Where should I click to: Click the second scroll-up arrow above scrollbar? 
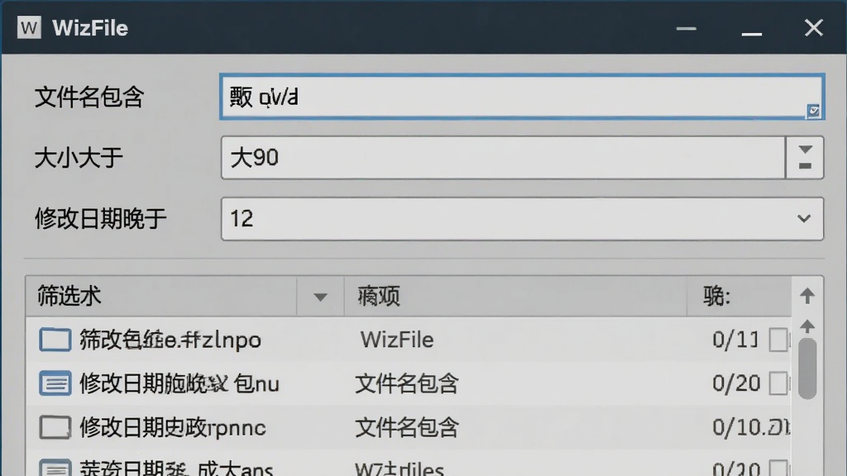click(807, 326)
